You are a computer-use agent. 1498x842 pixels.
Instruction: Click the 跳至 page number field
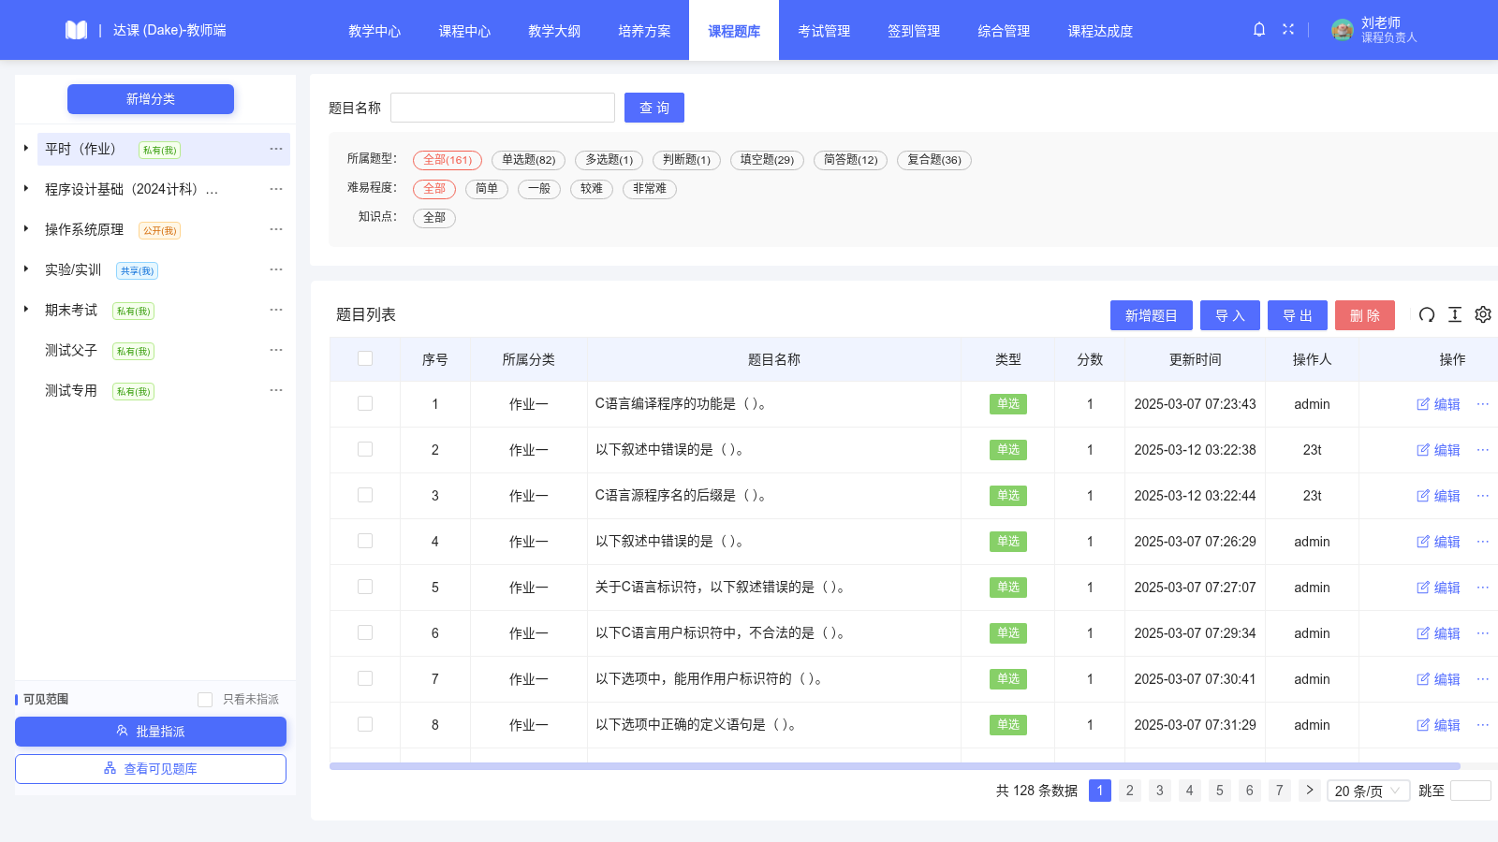coord(1471,791)
